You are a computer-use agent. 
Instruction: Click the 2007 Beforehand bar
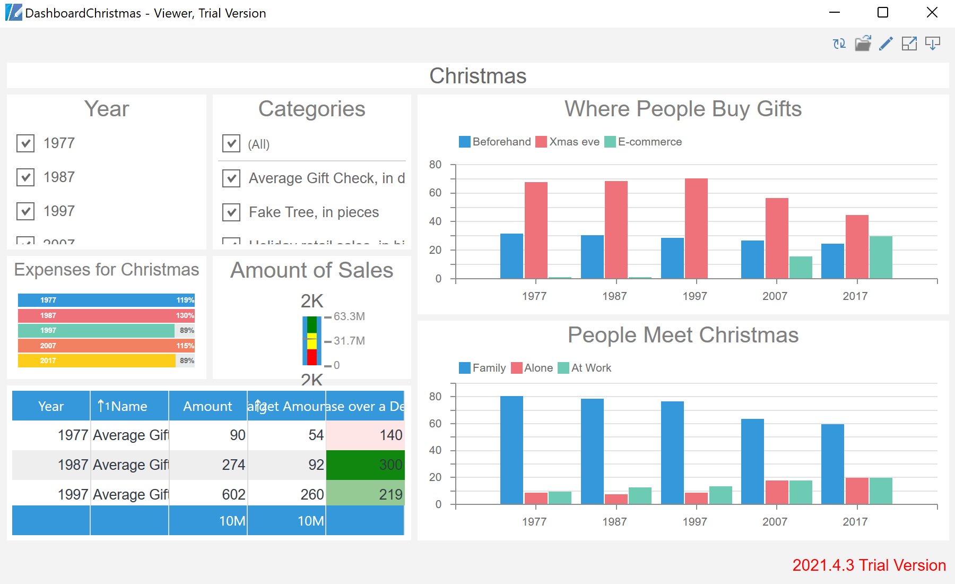tap(752, 259)
